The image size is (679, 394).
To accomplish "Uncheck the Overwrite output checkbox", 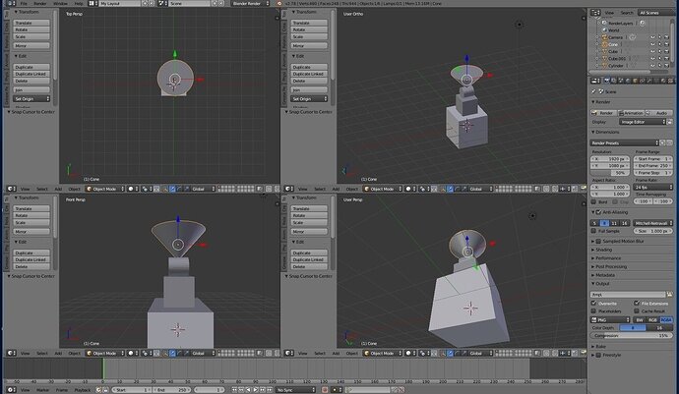I will pyautogui.click(x=594, y=304).
